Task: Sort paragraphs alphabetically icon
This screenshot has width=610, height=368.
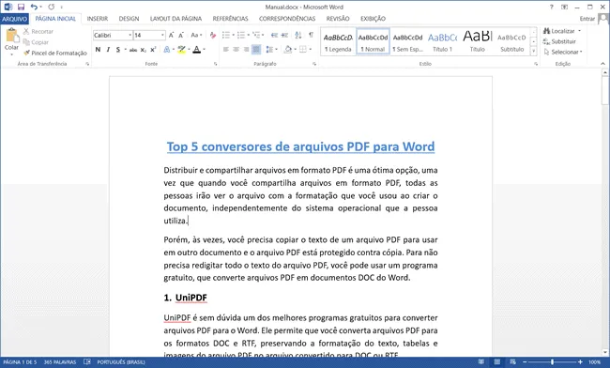Action: coord(298,36)
